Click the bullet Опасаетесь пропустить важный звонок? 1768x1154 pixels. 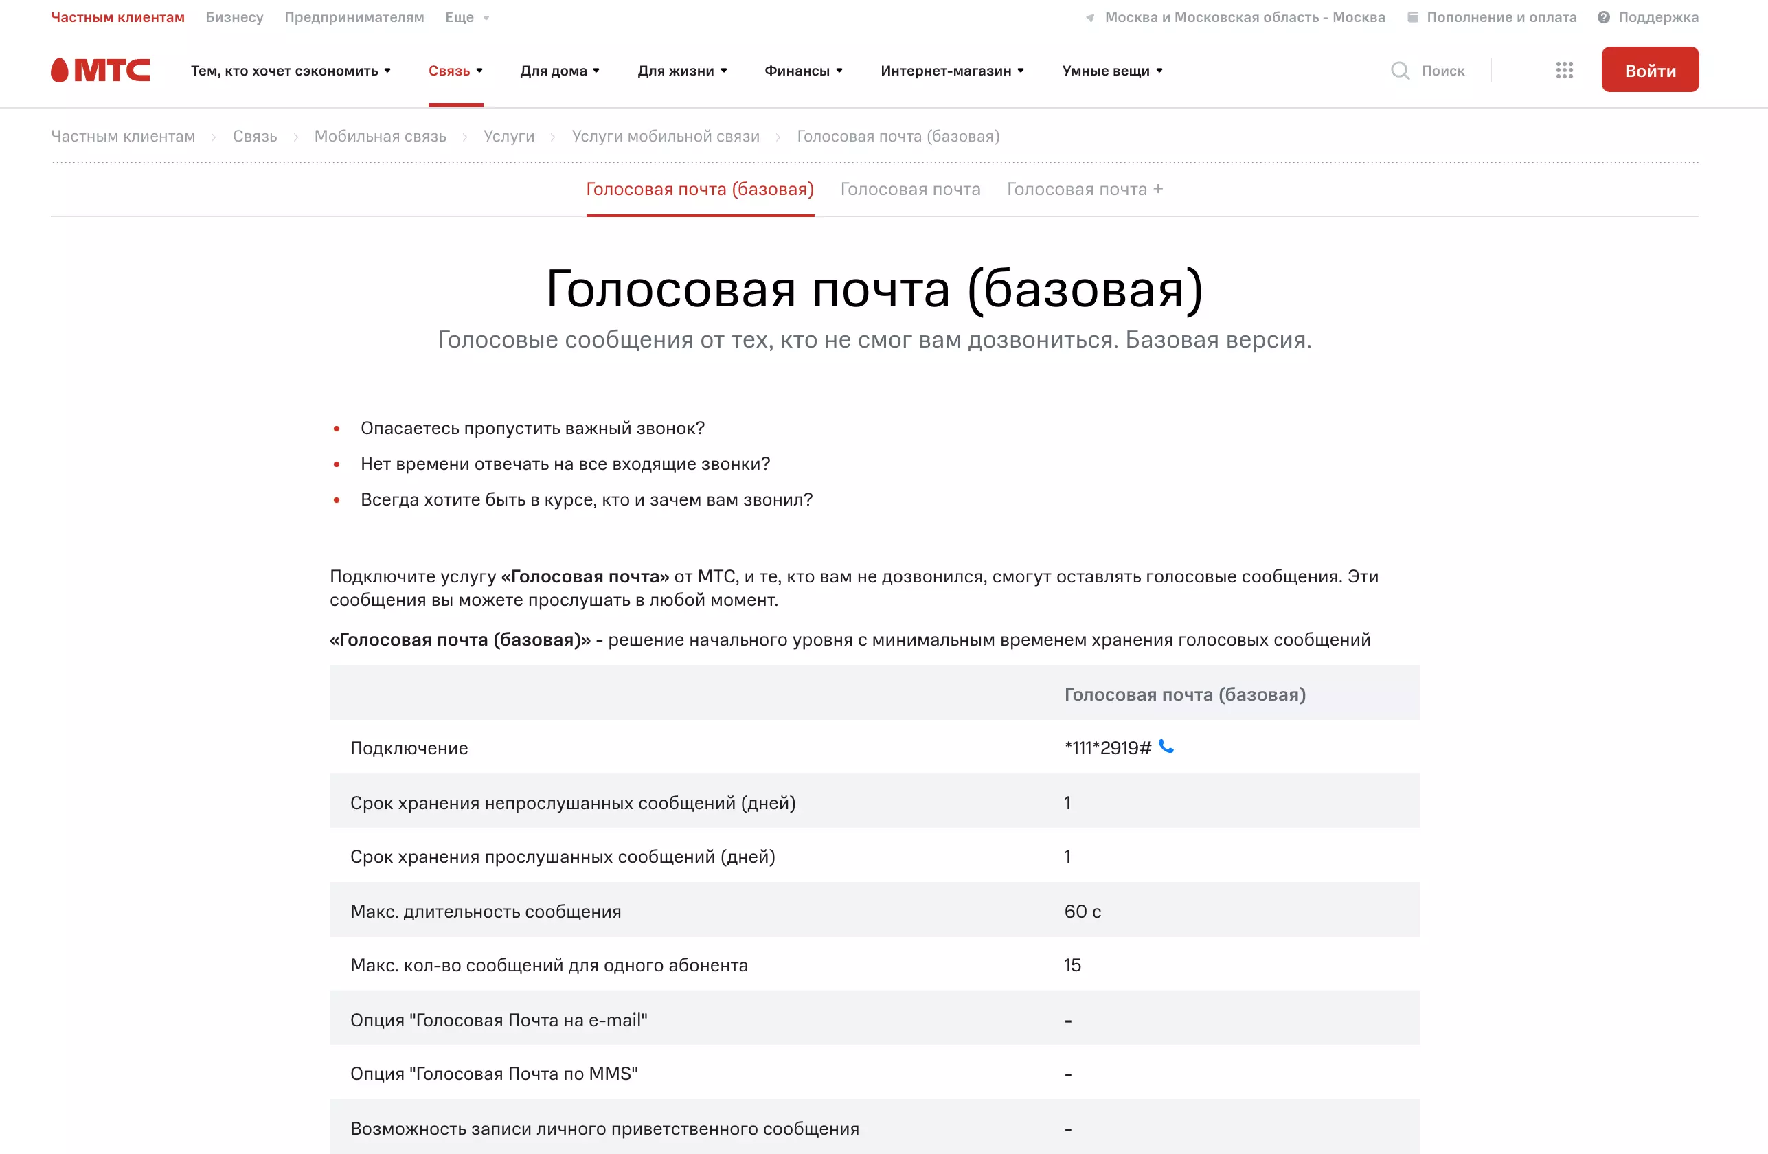coord(532,428)
